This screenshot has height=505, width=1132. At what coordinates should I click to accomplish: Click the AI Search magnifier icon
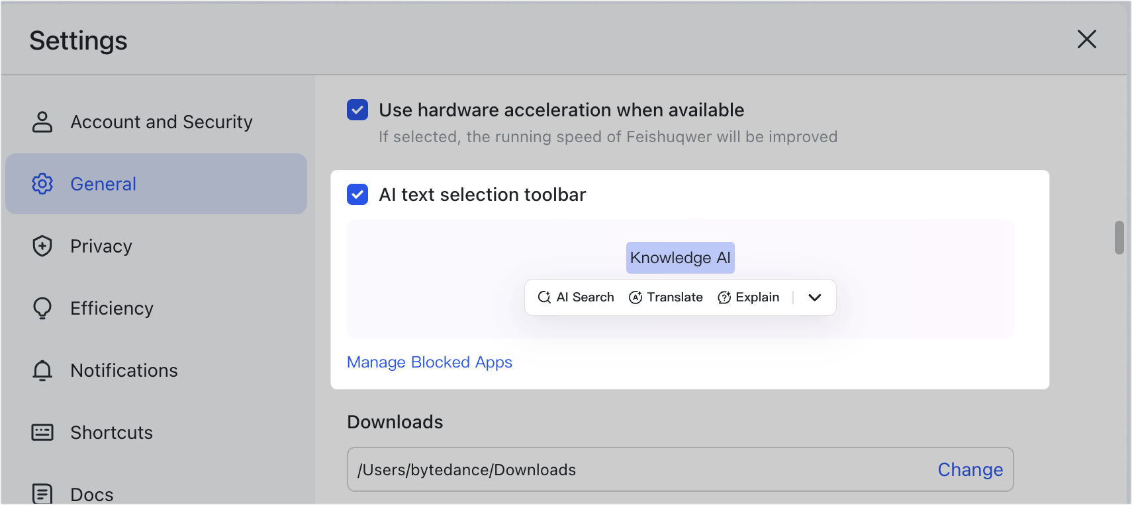[x=544, y=297]
